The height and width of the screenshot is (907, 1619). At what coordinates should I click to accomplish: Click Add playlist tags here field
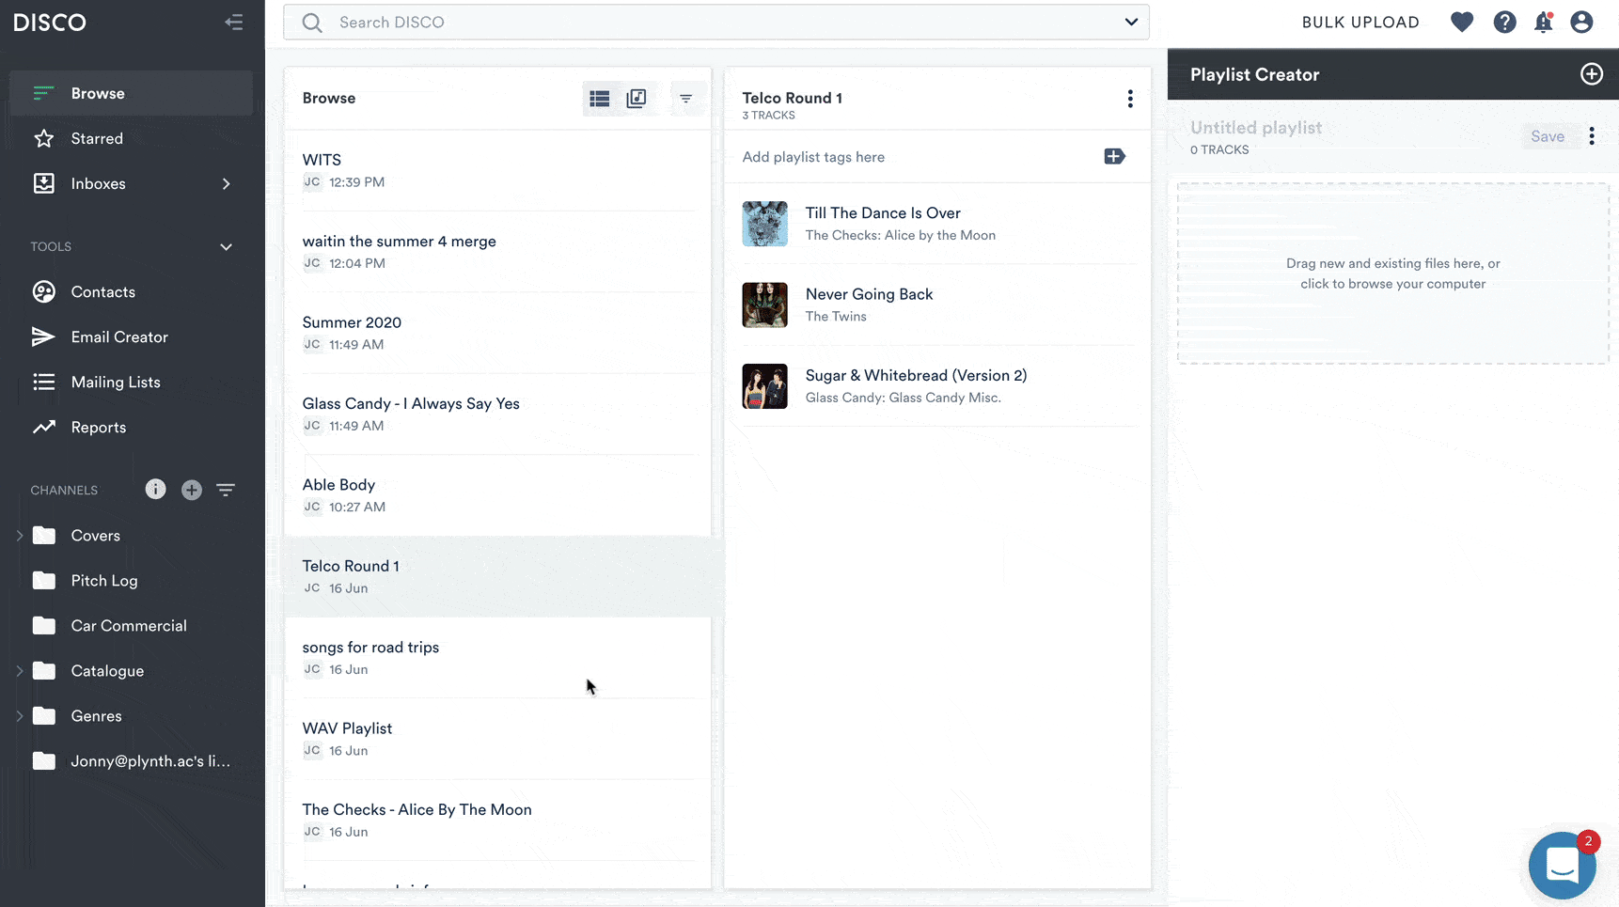(x=813, y=157)
